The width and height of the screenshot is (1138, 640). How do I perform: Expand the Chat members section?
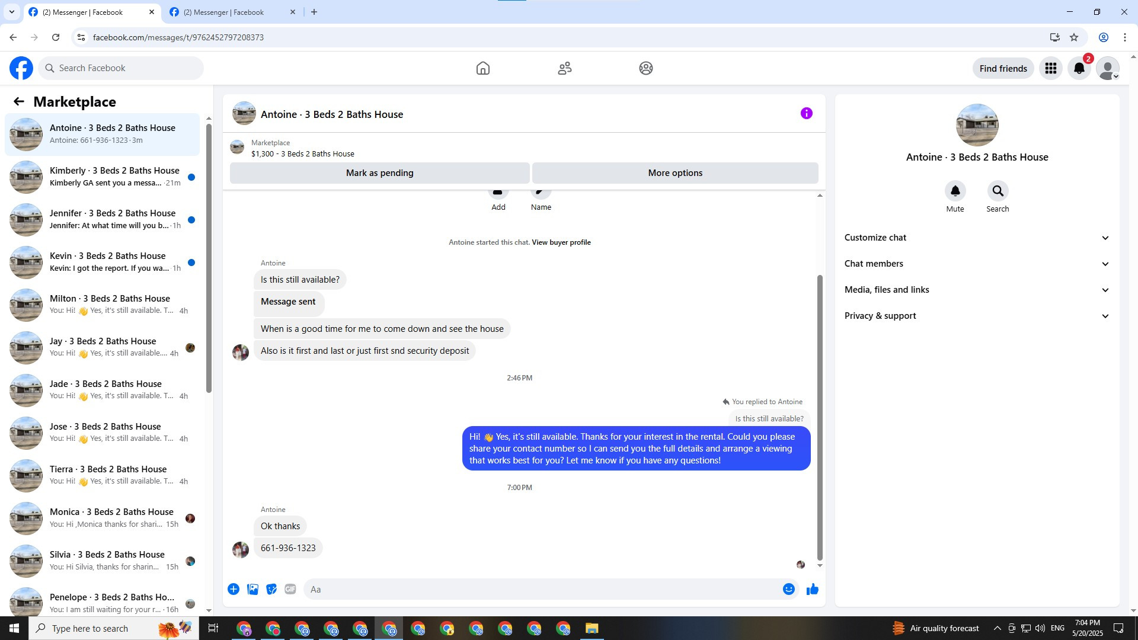click(976, 264)
